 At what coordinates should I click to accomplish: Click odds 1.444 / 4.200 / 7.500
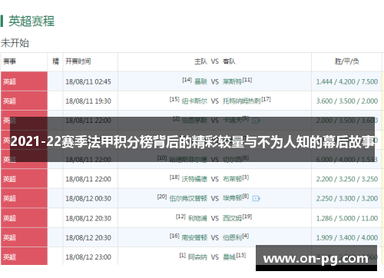347,81
